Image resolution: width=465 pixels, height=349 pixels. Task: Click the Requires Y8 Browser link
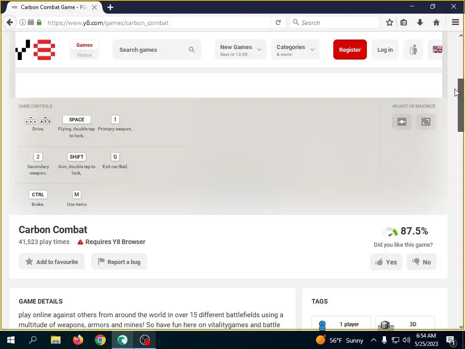tap(115, 242)
